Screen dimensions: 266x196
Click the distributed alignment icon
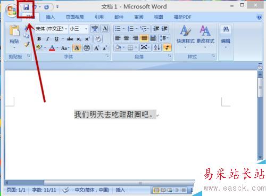coord(153,38)
